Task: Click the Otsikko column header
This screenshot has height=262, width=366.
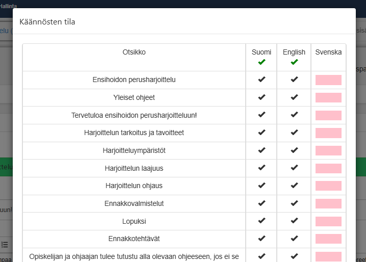Action: pyautogui.click(x=134, y=52)
